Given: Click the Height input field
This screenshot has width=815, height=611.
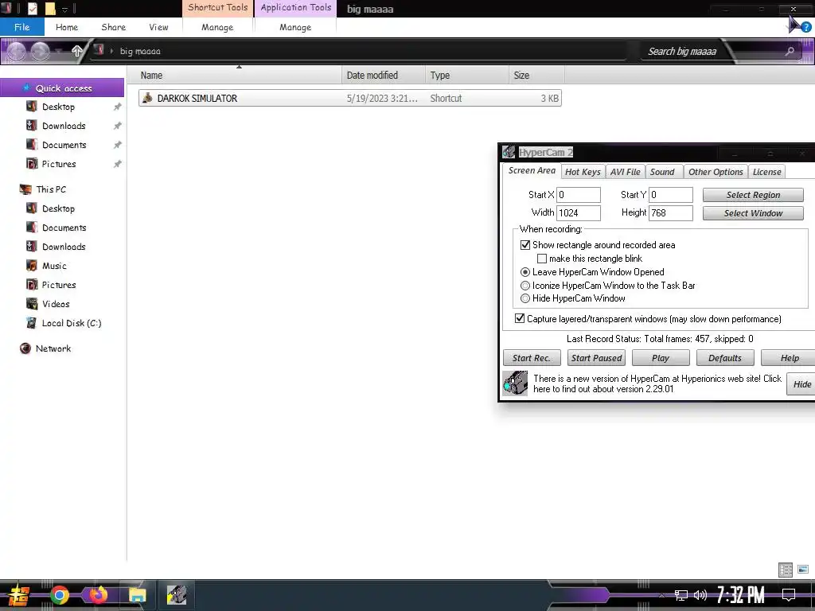Looking at the screenshot, I should pos(670,213).
